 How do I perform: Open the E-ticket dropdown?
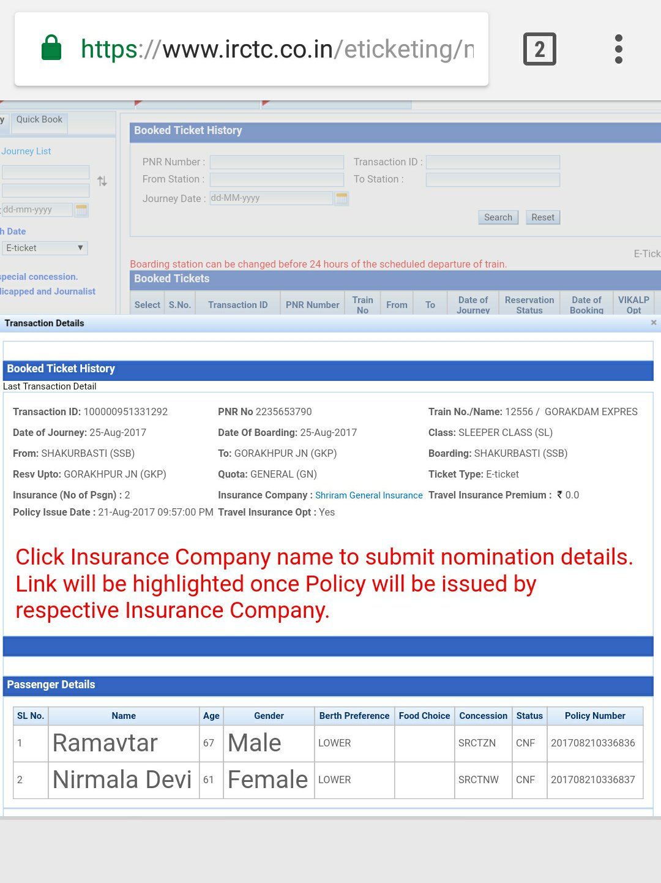click(45, 248)
